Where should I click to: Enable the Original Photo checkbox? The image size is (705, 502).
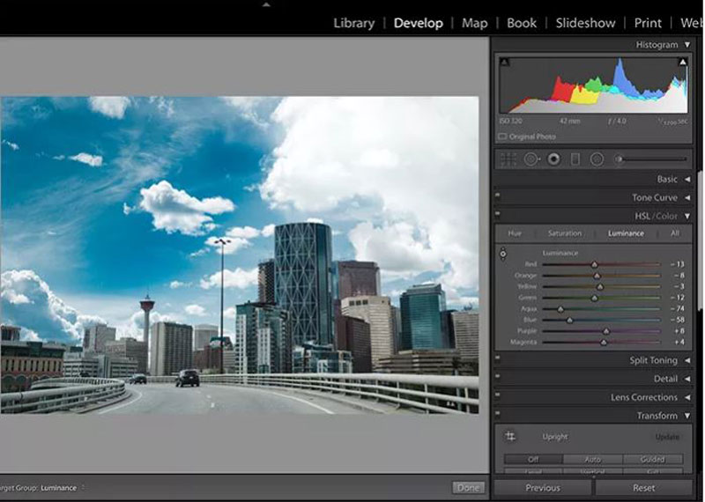[503, 137]
